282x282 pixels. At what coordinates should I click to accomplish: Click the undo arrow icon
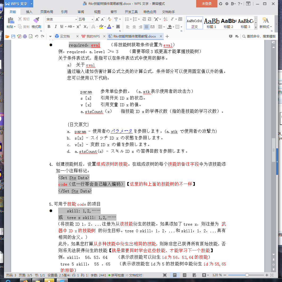coord(37,36)
